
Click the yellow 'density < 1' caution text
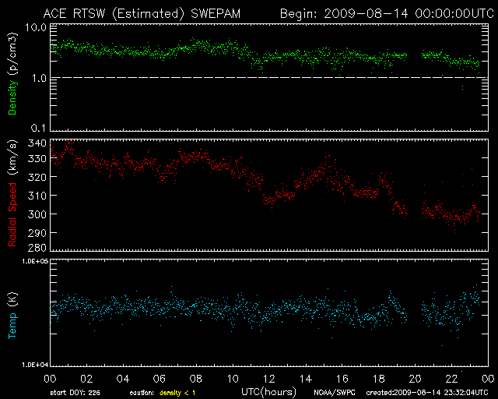click(x=177, y=393)
